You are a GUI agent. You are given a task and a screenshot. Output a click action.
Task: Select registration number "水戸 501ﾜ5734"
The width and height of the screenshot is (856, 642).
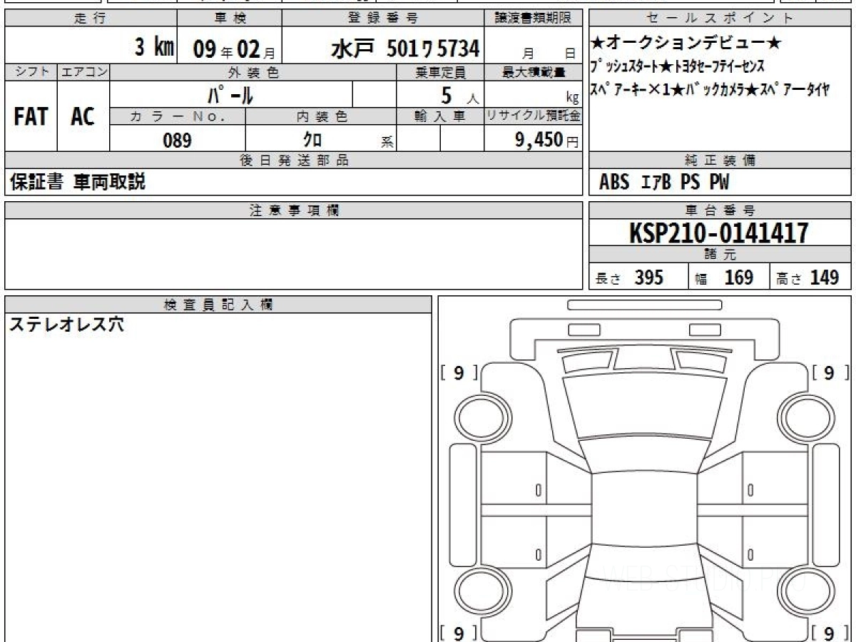[405, 49]
